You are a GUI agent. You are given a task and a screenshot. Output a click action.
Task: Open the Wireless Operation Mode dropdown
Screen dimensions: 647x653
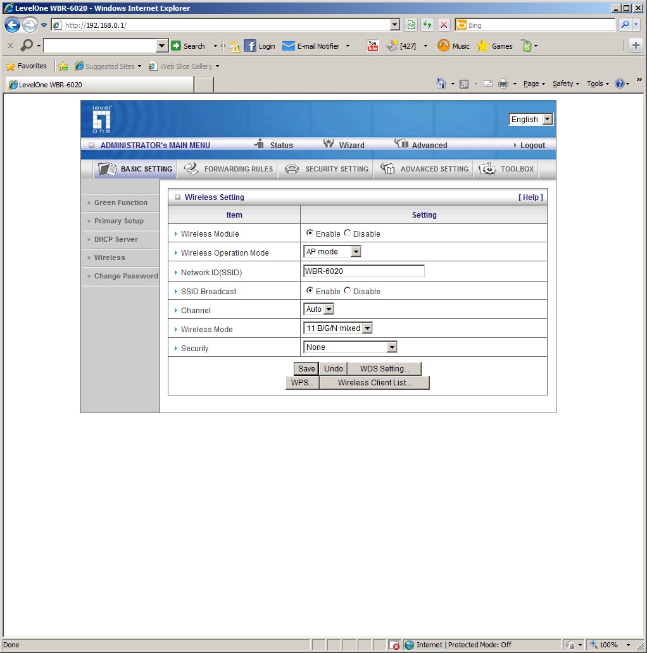point(332,252)
